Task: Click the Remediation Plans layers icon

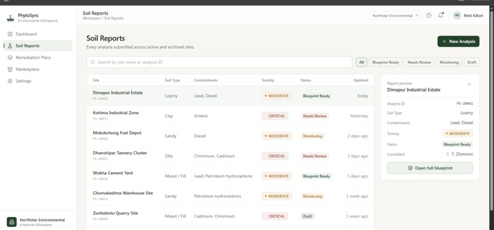Action: (10, 58)
